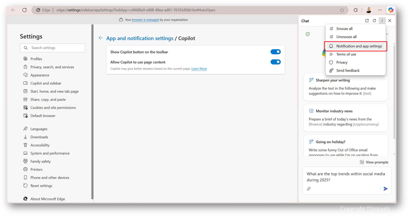The image size is (409, 216).
Task: Toggle the Copilot sidebar toolbar button
Action: [x=391, y=10]
